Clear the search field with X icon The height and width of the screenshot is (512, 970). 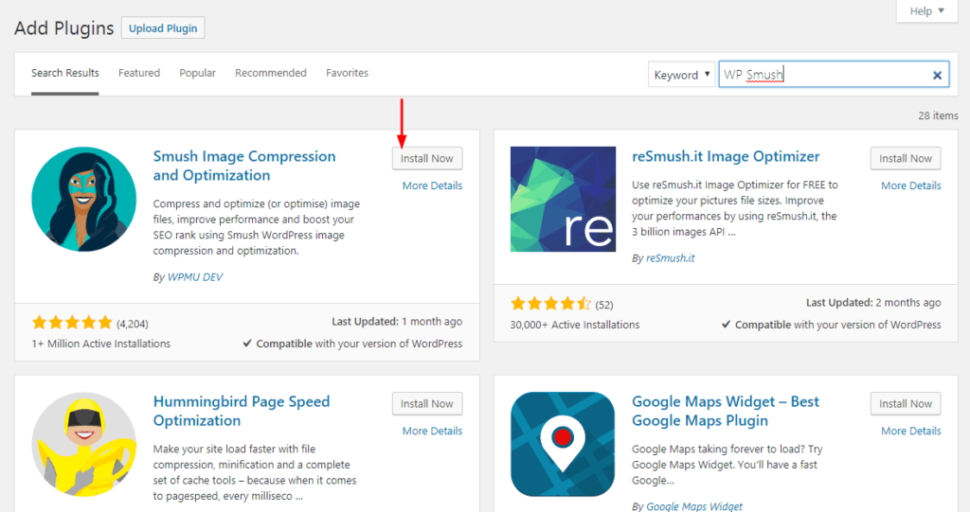pos(937,75)
